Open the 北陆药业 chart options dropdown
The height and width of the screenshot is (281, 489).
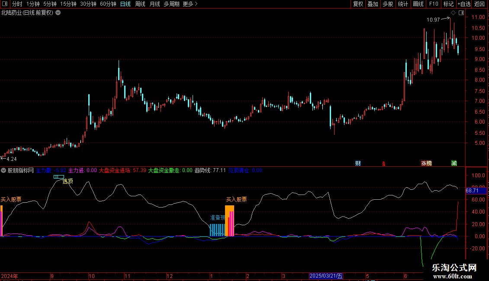click(58, 13)
